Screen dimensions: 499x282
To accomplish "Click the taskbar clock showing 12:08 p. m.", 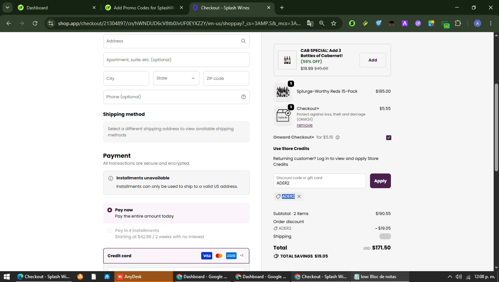I will point(485,277).
